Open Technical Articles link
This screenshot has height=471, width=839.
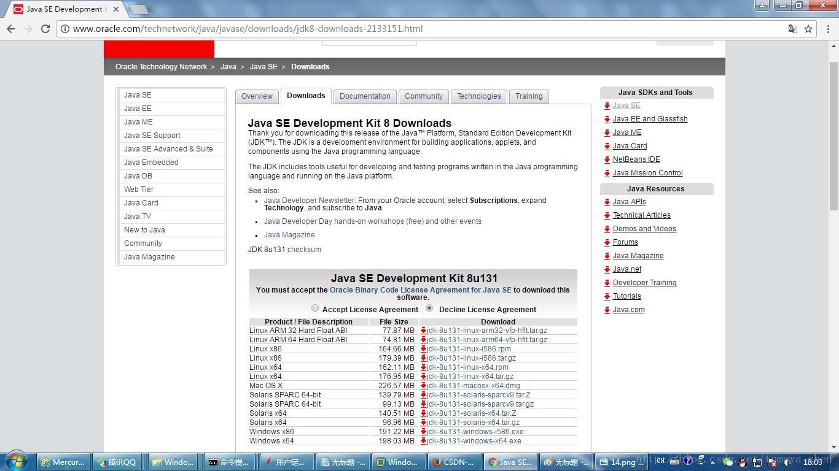[641, 215]
